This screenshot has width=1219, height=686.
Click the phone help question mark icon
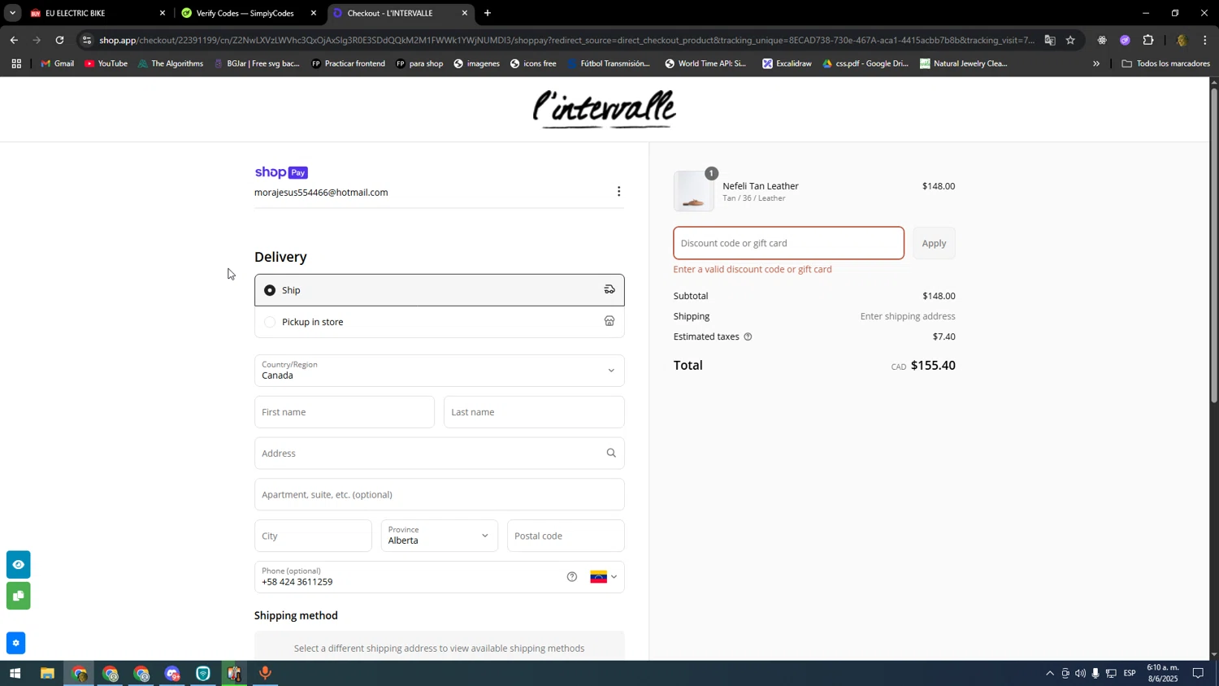[572, 577]
